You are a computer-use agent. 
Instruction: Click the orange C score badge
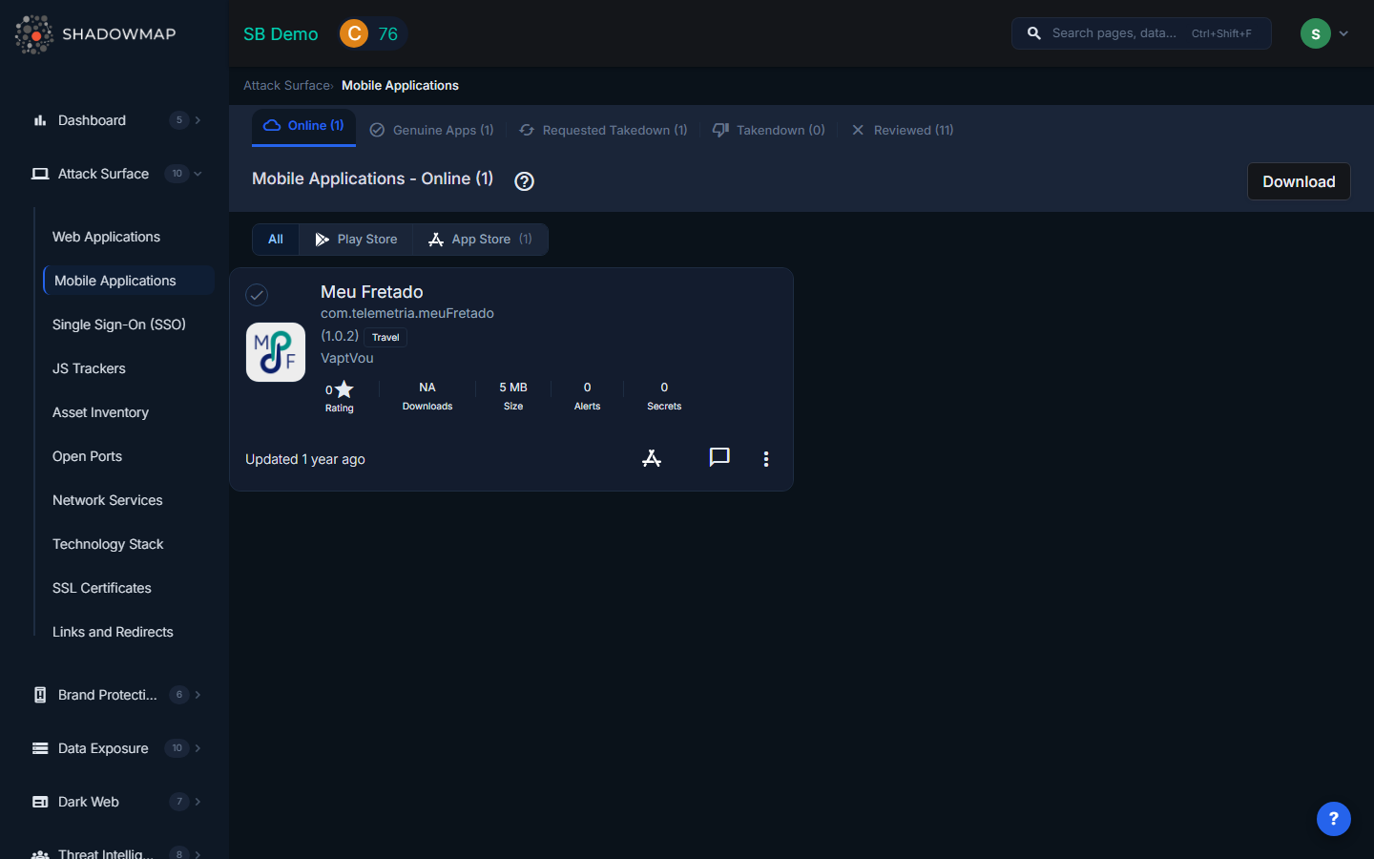click(x=354, y=32)
